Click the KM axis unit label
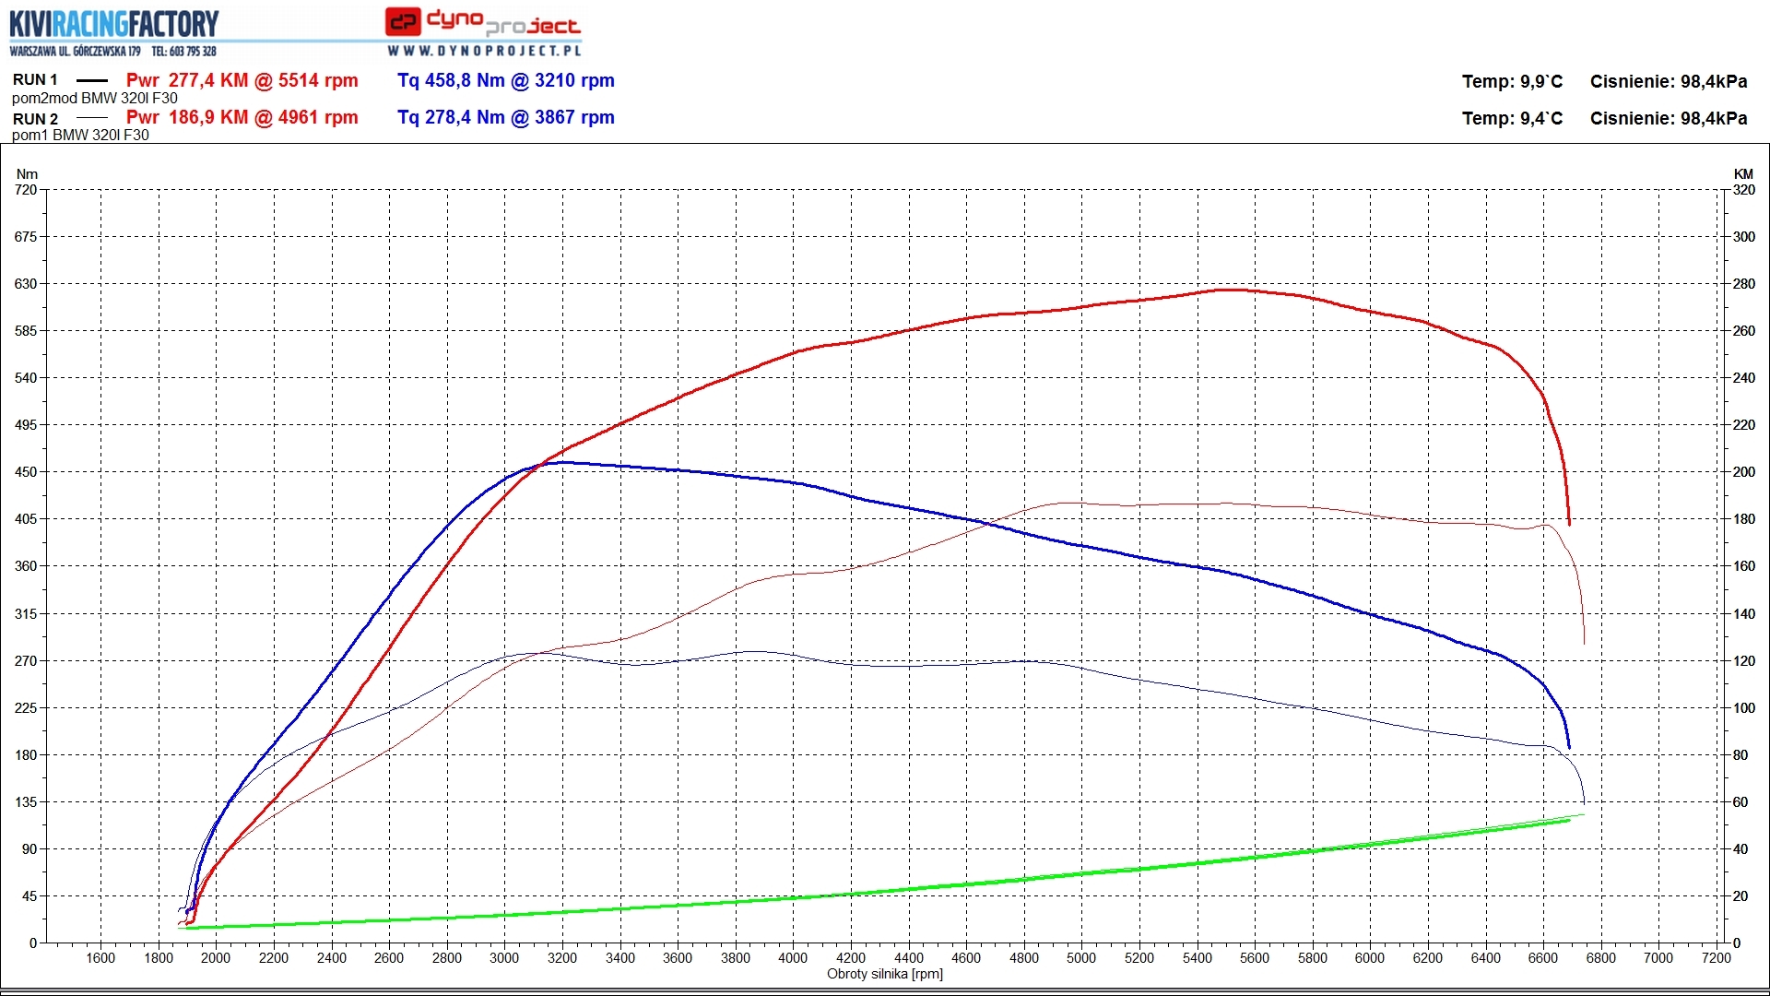1770x996 pixels. [x=1742, y=173]
